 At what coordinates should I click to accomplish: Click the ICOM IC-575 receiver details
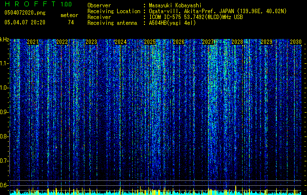196,17
